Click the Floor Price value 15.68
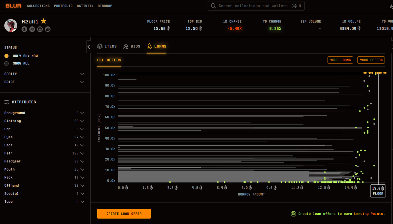Viewport: 393px width, 224px height. [x=162, y=28]
